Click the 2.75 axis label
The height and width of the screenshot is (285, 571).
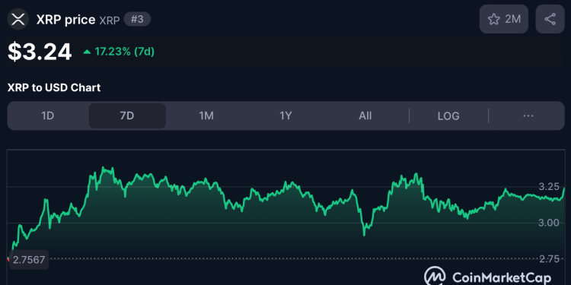point(549,259)
